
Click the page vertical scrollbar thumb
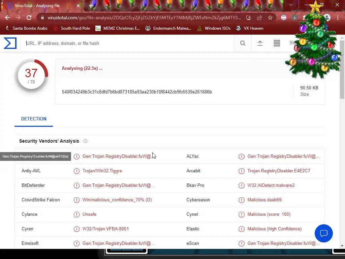(x=342, y=69)
